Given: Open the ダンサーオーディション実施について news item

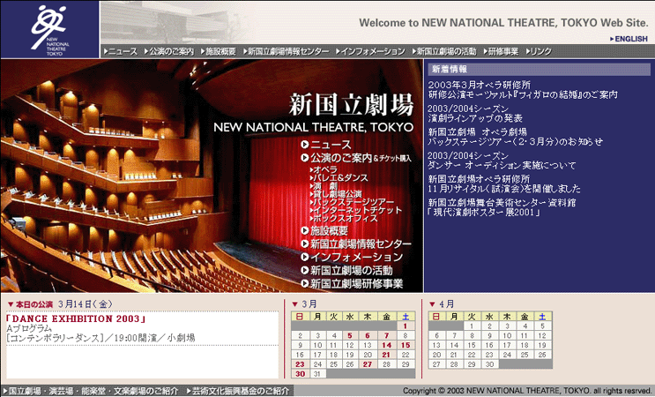Looking at the screenshot, I should pyautogui.click(x=502, y=161).
